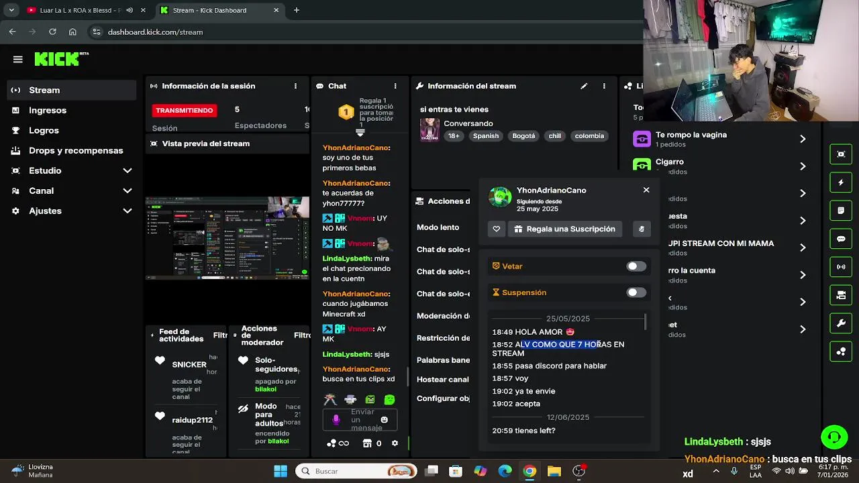Click the 18+ stream tag
The width and height of the screenshot is (859, 483).
pyautogui.click(x=454, y=136)
